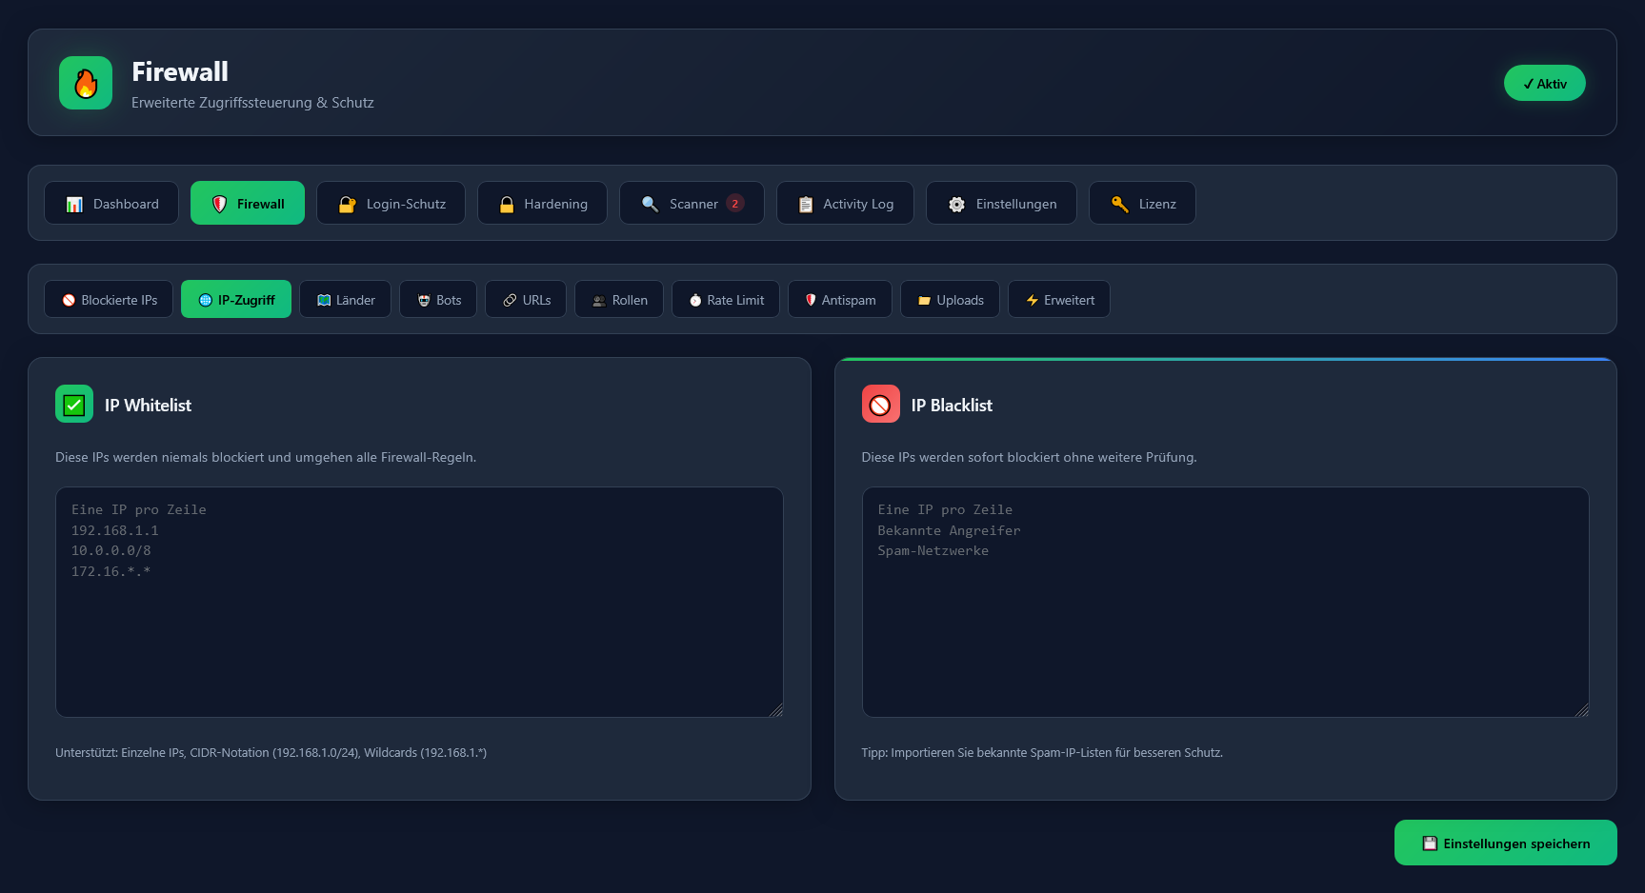Toggle the Aktiv status button

(1544, 84)
